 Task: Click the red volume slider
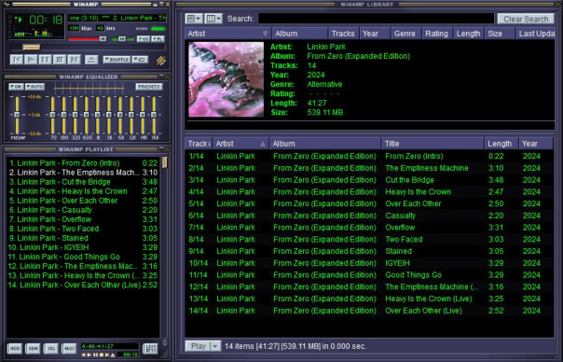tap(87, 39)
